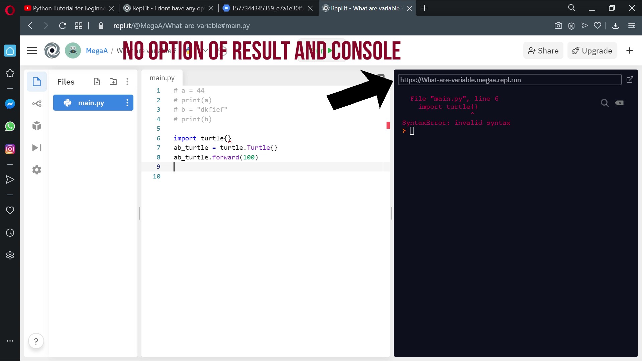This screenshot has width=642, height=361.
Task: Open Opera easy setup sliders icon
Action: click(632, 26)
